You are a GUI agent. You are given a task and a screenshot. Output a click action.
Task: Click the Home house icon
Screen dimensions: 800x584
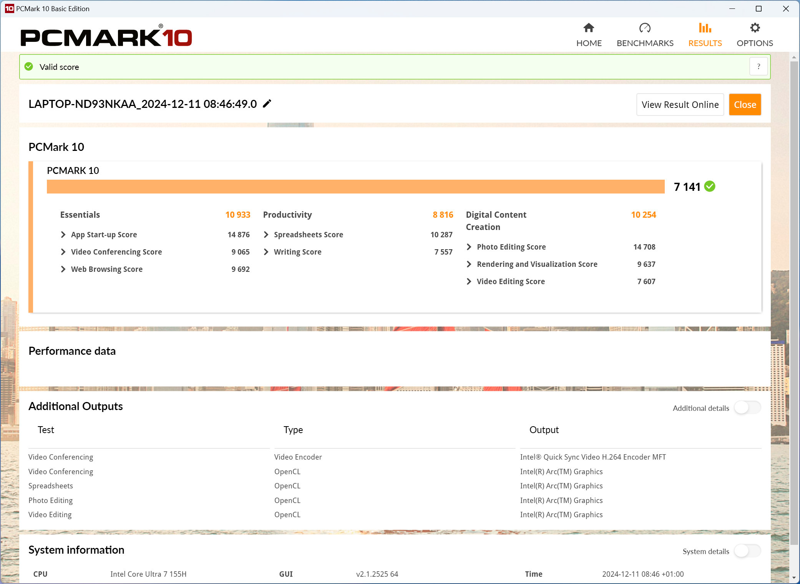[589, 28]
